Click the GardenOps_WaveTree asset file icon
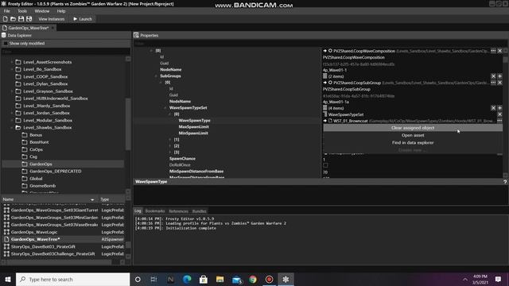Image resolution: width=509 pixels, height=286 pixels. pos(6,239)
